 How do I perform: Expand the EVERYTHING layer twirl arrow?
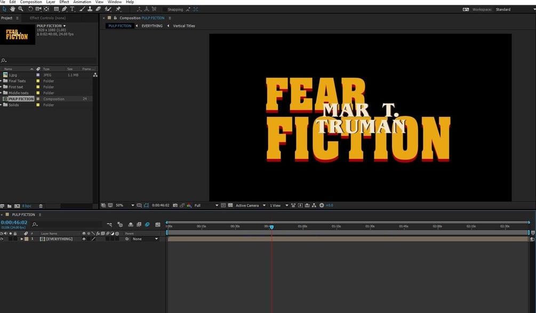pos(21,239)
